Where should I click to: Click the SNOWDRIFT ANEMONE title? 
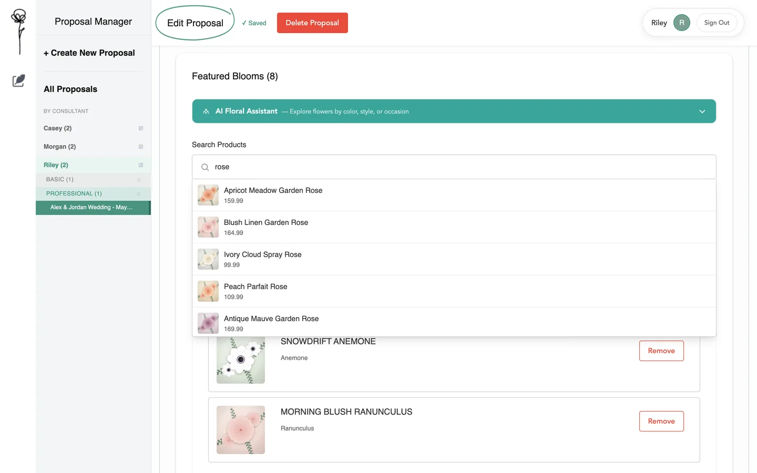coord(328,342)
